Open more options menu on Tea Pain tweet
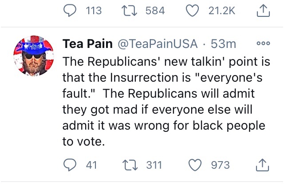 click(263, 44)
